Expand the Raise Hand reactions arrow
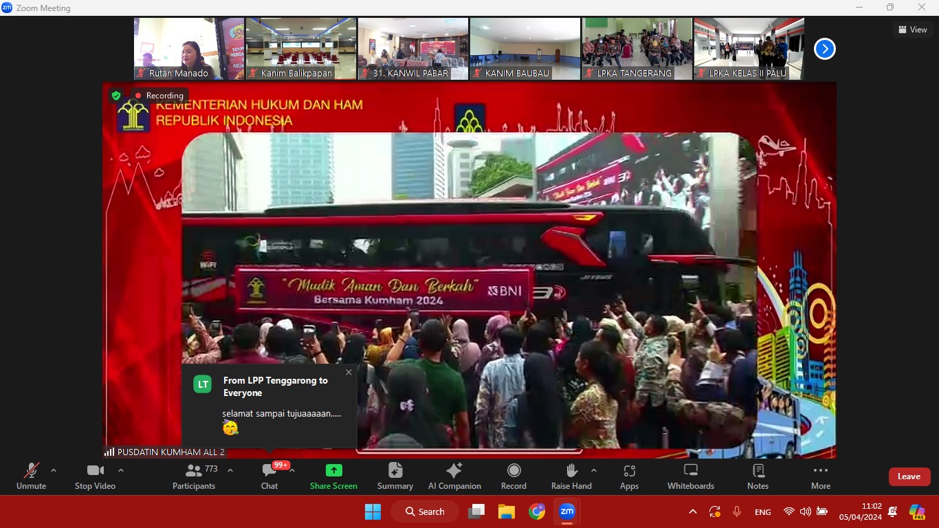 (594, 470)
